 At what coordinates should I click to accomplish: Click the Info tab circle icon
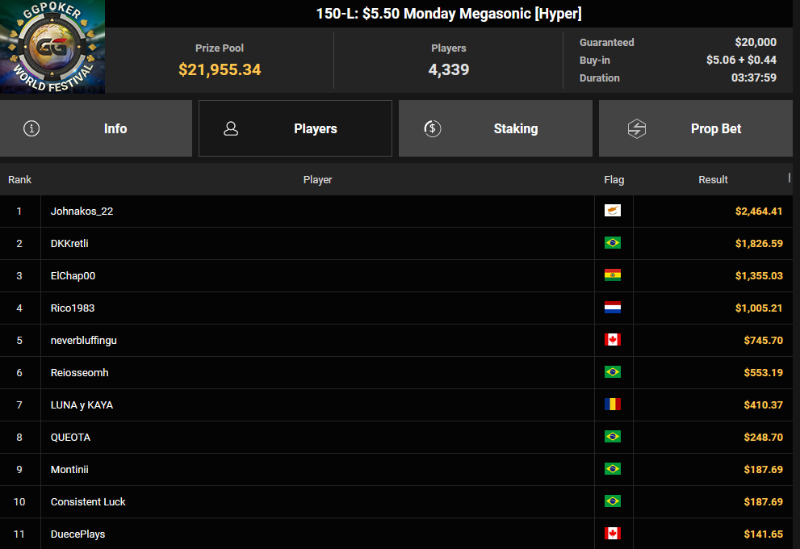pos(31,128)
